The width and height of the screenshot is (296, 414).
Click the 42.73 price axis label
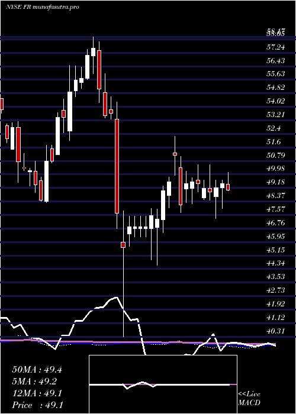click(276, 290)
